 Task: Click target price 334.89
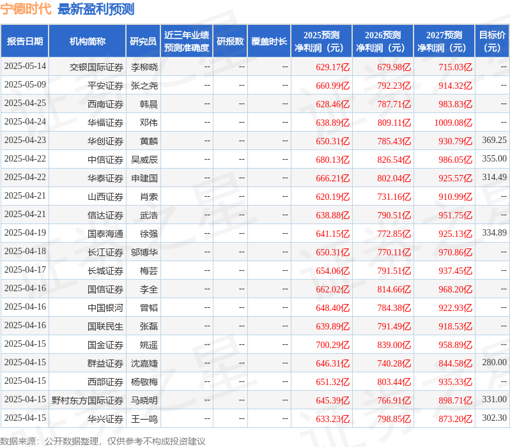click(495, 233)
